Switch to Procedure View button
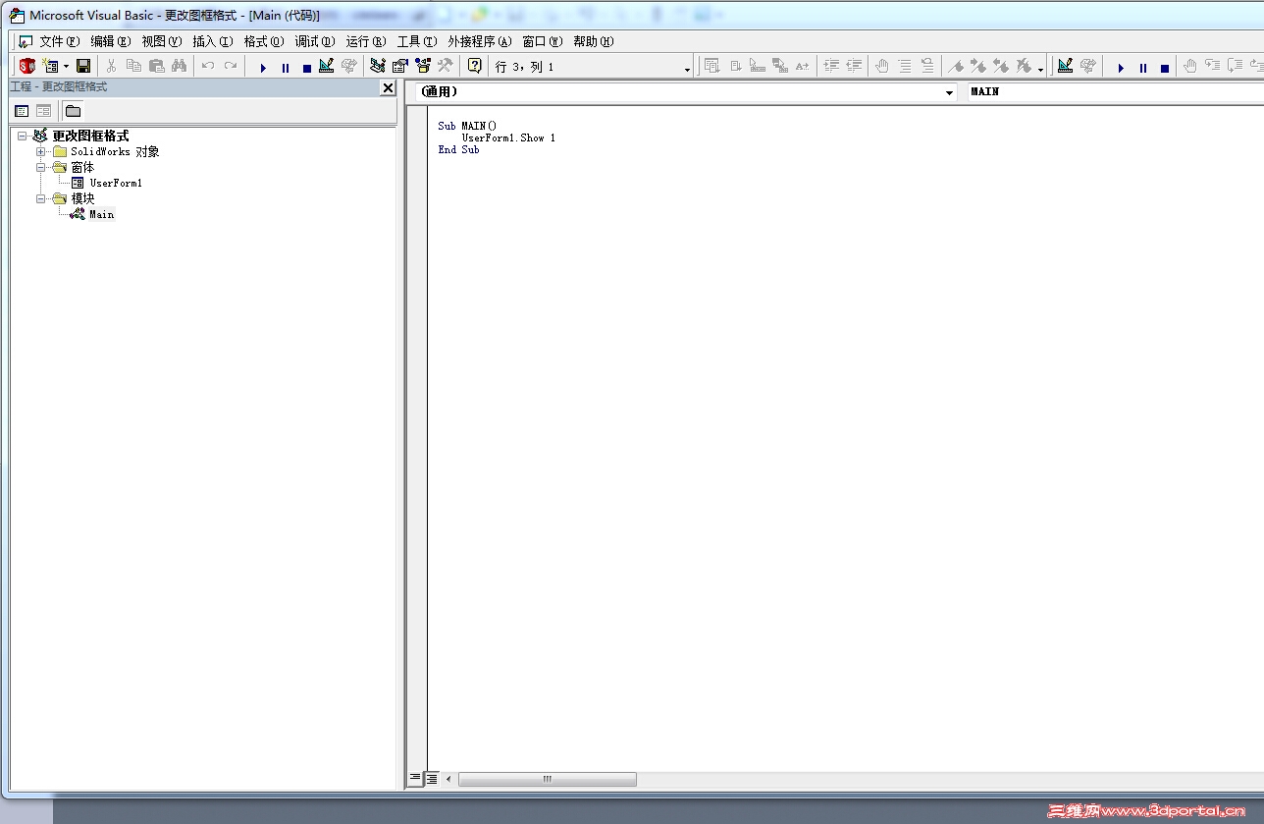 click(x=415, y=779)
